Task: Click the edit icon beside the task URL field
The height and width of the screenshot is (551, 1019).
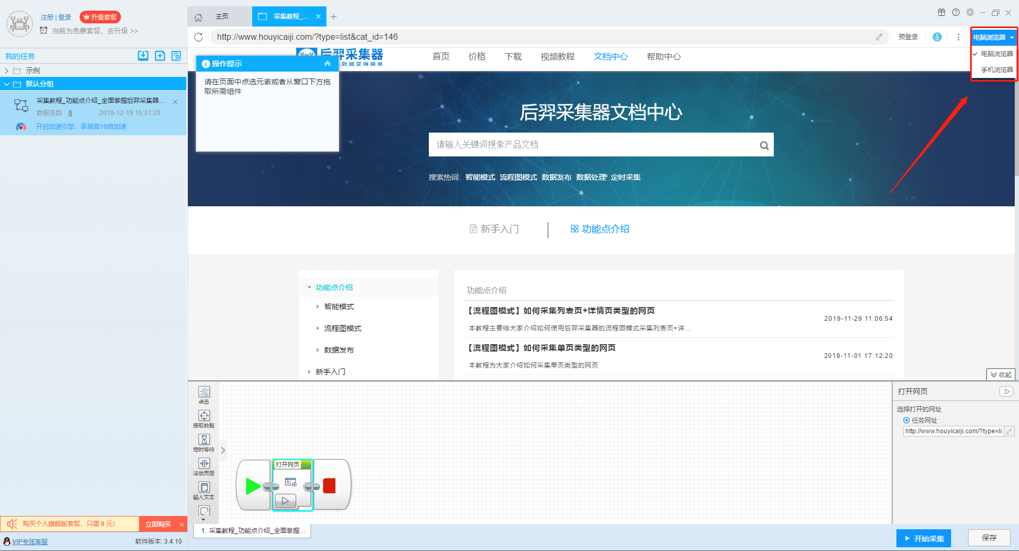Action: 1009,431
